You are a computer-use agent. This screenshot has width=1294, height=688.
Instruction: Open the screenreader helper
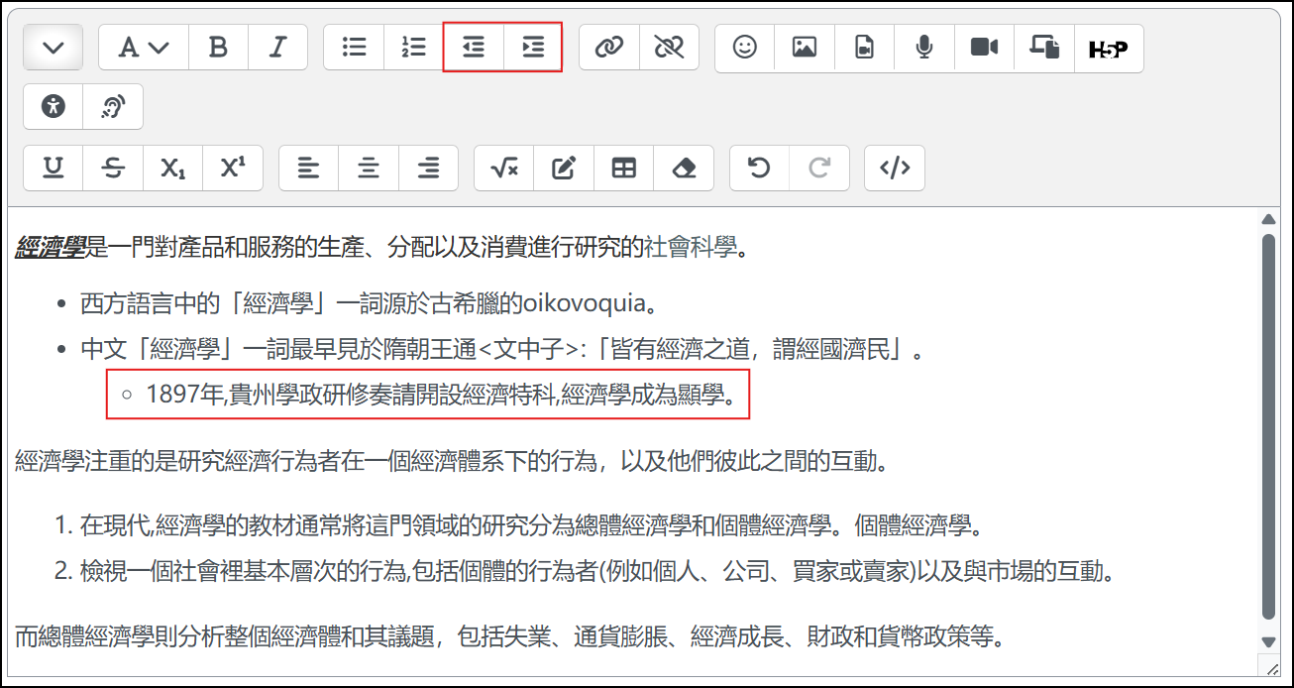point(113,107)
